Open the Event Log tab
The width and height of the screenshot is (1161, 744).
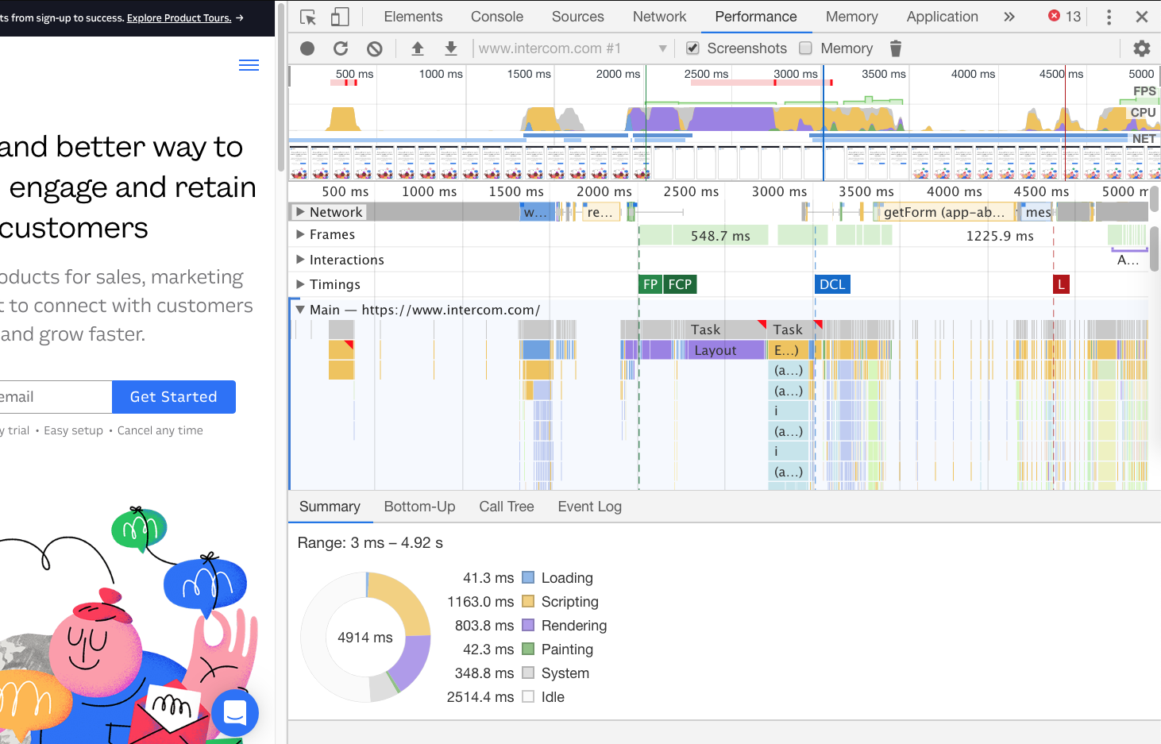(x=590, y=507)
